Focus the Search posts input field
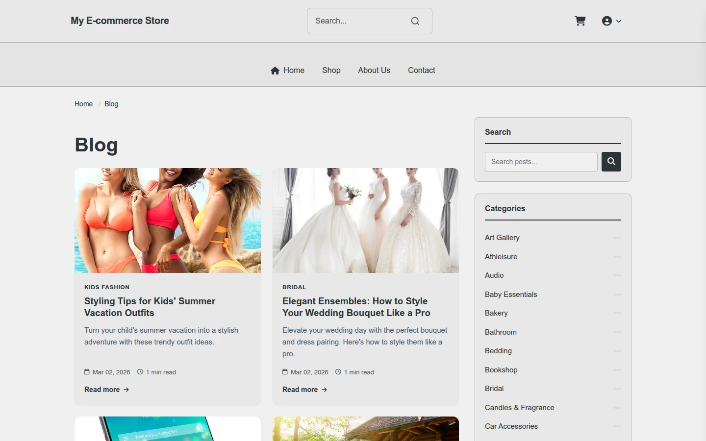Image resolution: width=706 pixels, height=441 pixels. click(541, 162)
